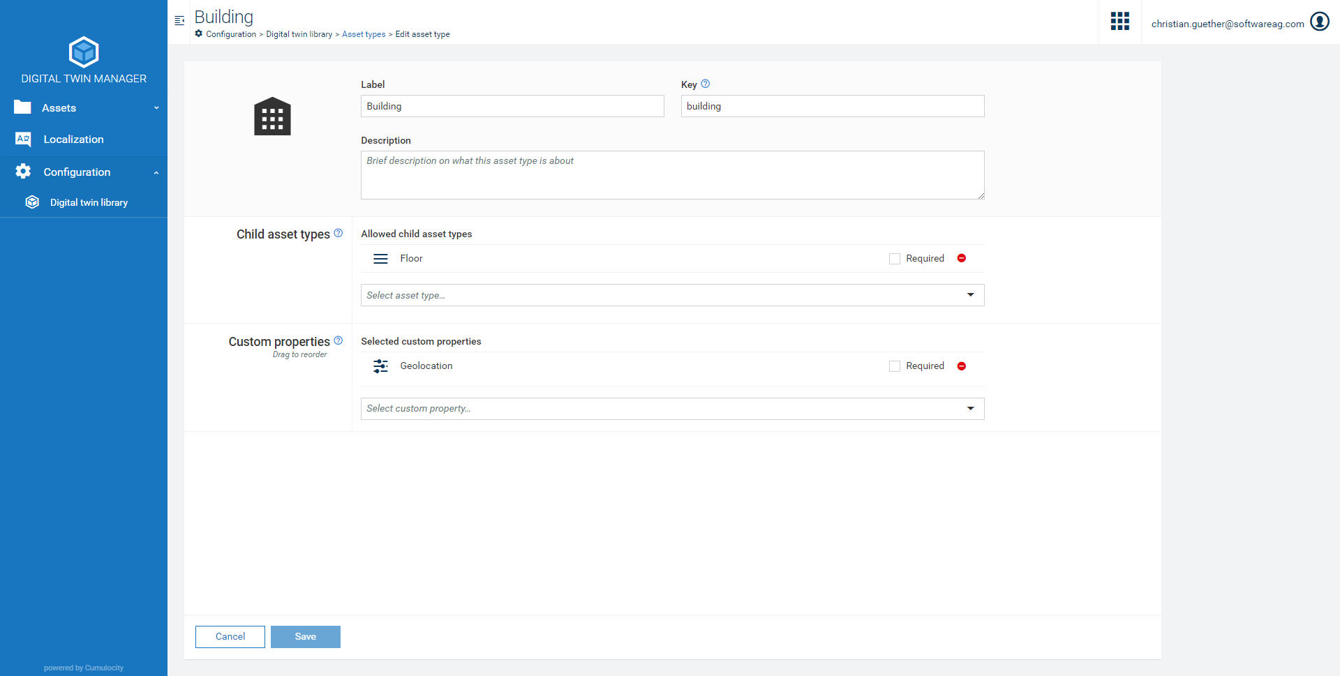Viewport: 1340px width, 676px height.
Task: Collapse the navigation sidebar toggle icon
Action: tap(179, 21)
